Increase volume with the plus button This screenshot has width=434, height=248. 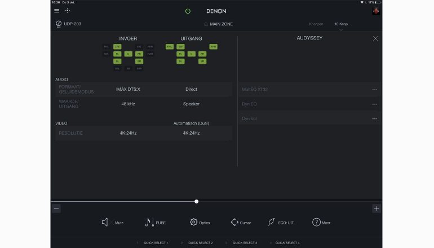[x=376, y=209]
